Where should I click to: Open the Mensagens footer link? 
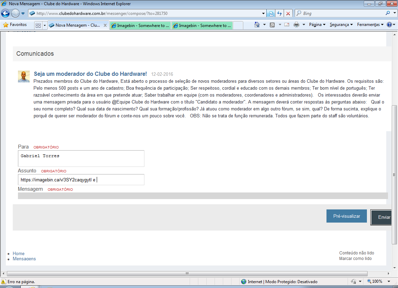[x=24, y=259]
